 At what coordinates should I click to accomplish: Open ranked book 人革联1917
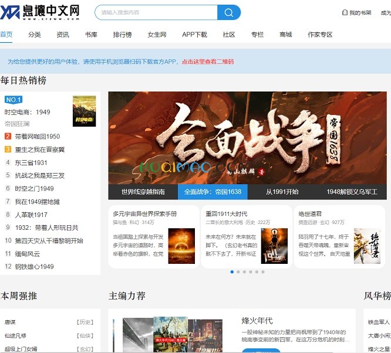pyautogui.click(x=31, y=215)
